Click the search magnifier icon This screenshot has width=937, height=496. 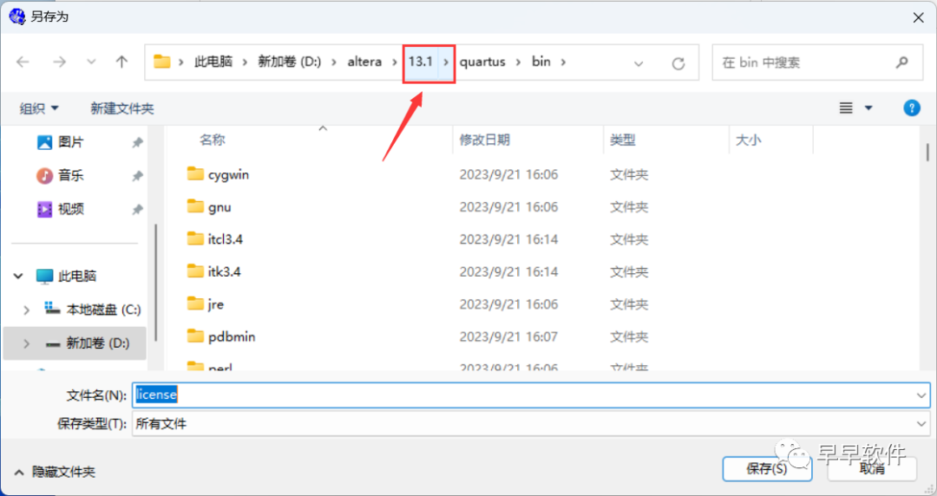click(x=902, y=62)
